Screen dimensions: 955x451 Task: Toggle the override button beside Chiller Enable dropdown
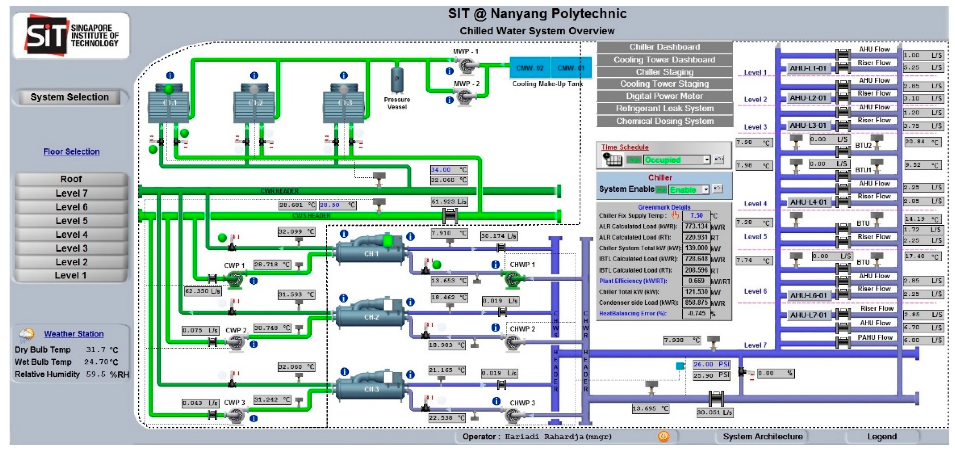pyautogui.click(x=718, y=189)
